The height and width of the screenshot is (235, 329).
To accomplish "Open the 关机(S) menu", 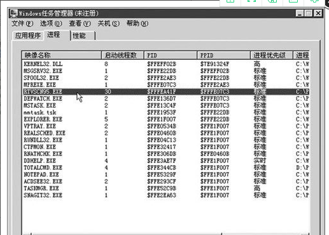I will (x=108, y=24).
